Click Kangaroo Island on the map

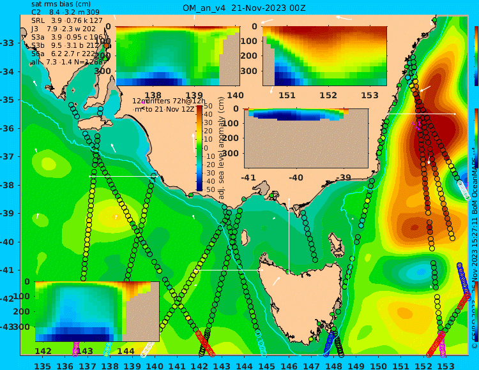pyautogui.click(x=93, y=124)
